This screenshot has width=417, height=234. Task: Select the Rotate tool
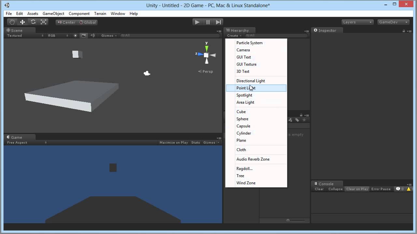tap(33, 22)
